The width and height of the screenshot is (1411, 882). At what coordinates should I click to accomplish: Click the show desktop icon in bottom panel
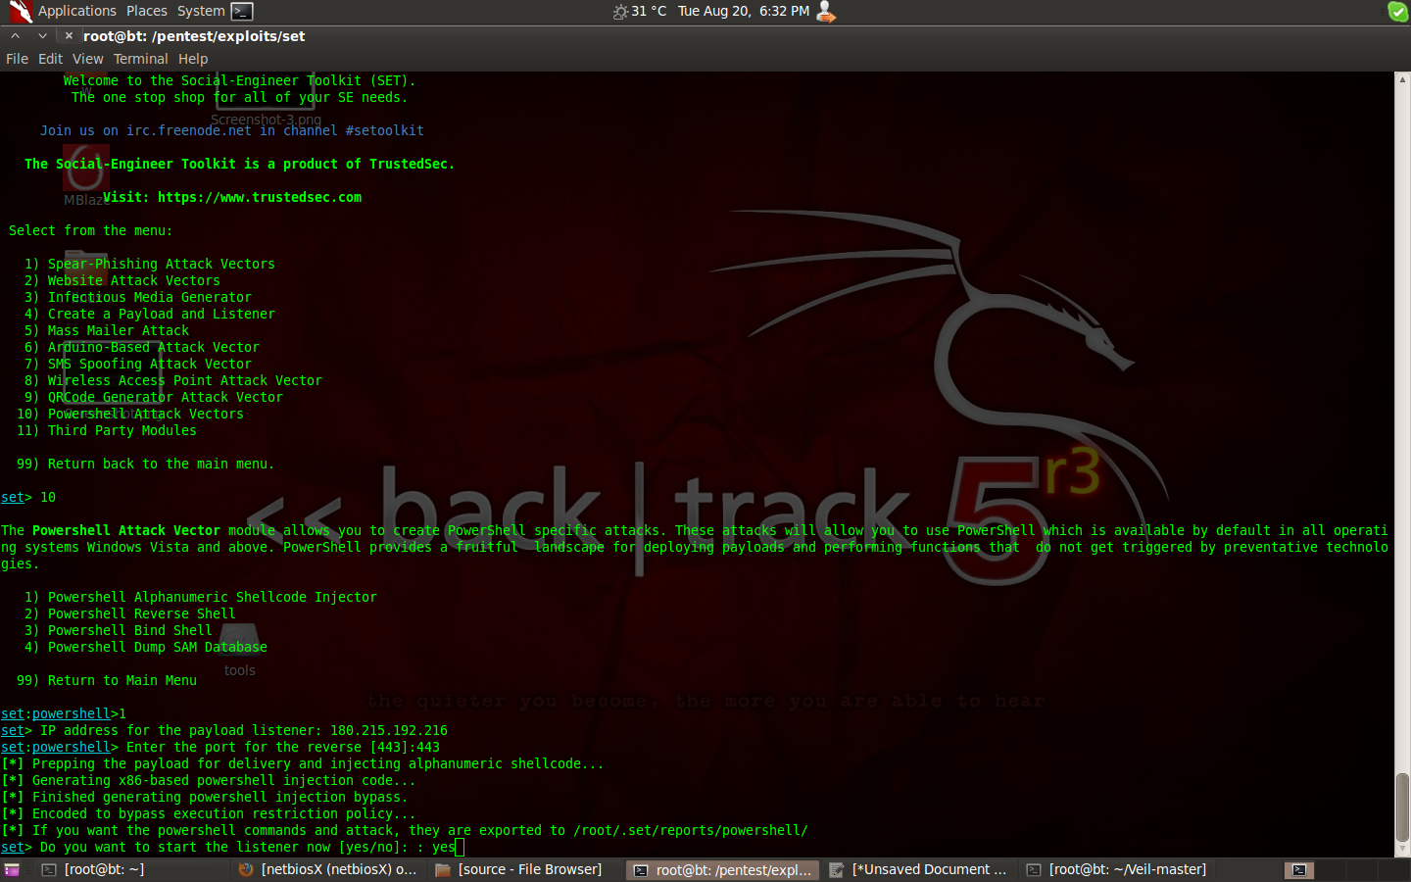coord(12,870)
